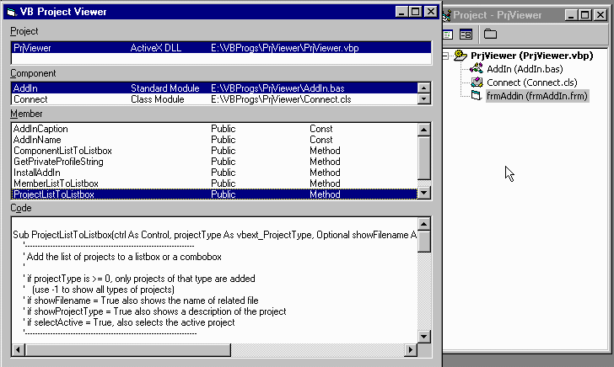Select member ProjectListToListbox

[x=214, y=194]
